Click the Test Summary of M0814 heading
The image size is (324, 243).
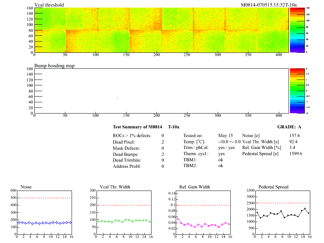137,127
